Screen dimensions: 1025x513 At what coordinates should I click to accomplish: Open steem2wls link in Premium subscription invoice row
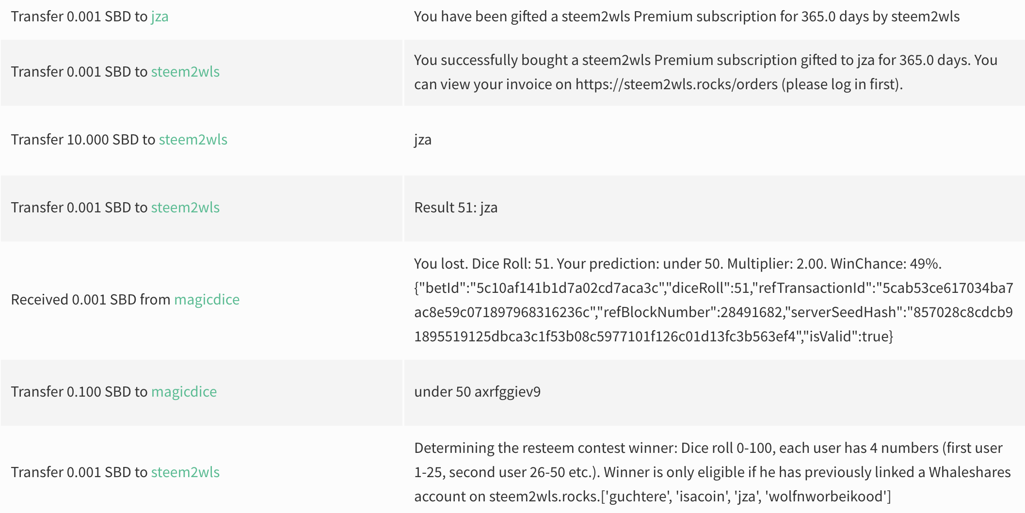click(x=185, y=72)
